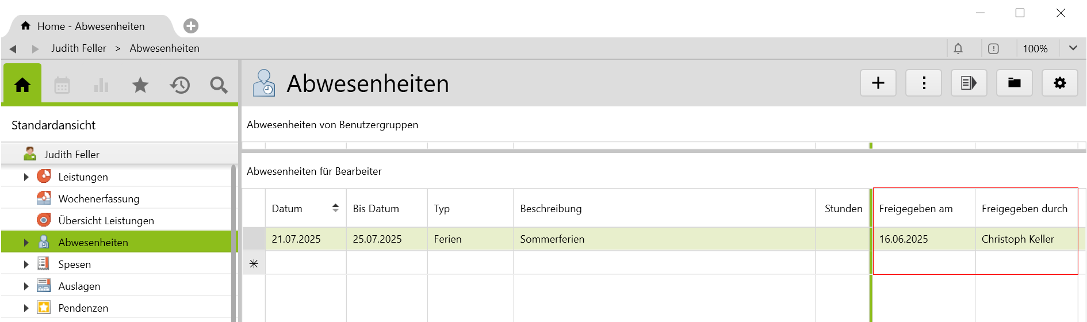
Task: Add a new absence with plus button
Action: pos(878,83)
